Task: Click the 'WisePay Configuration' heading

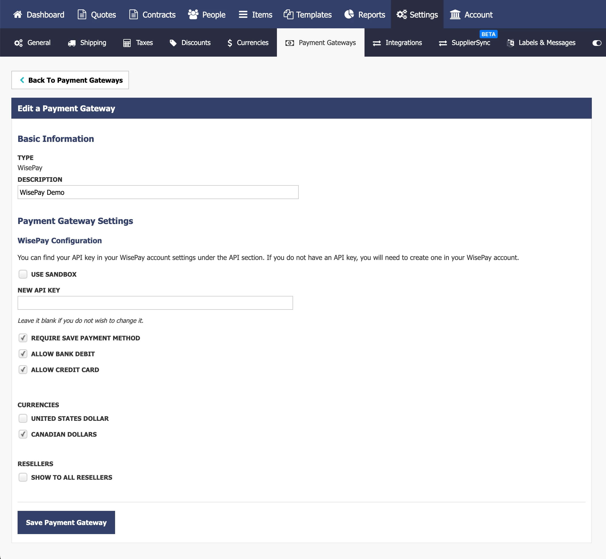Action: pos(60,240)
